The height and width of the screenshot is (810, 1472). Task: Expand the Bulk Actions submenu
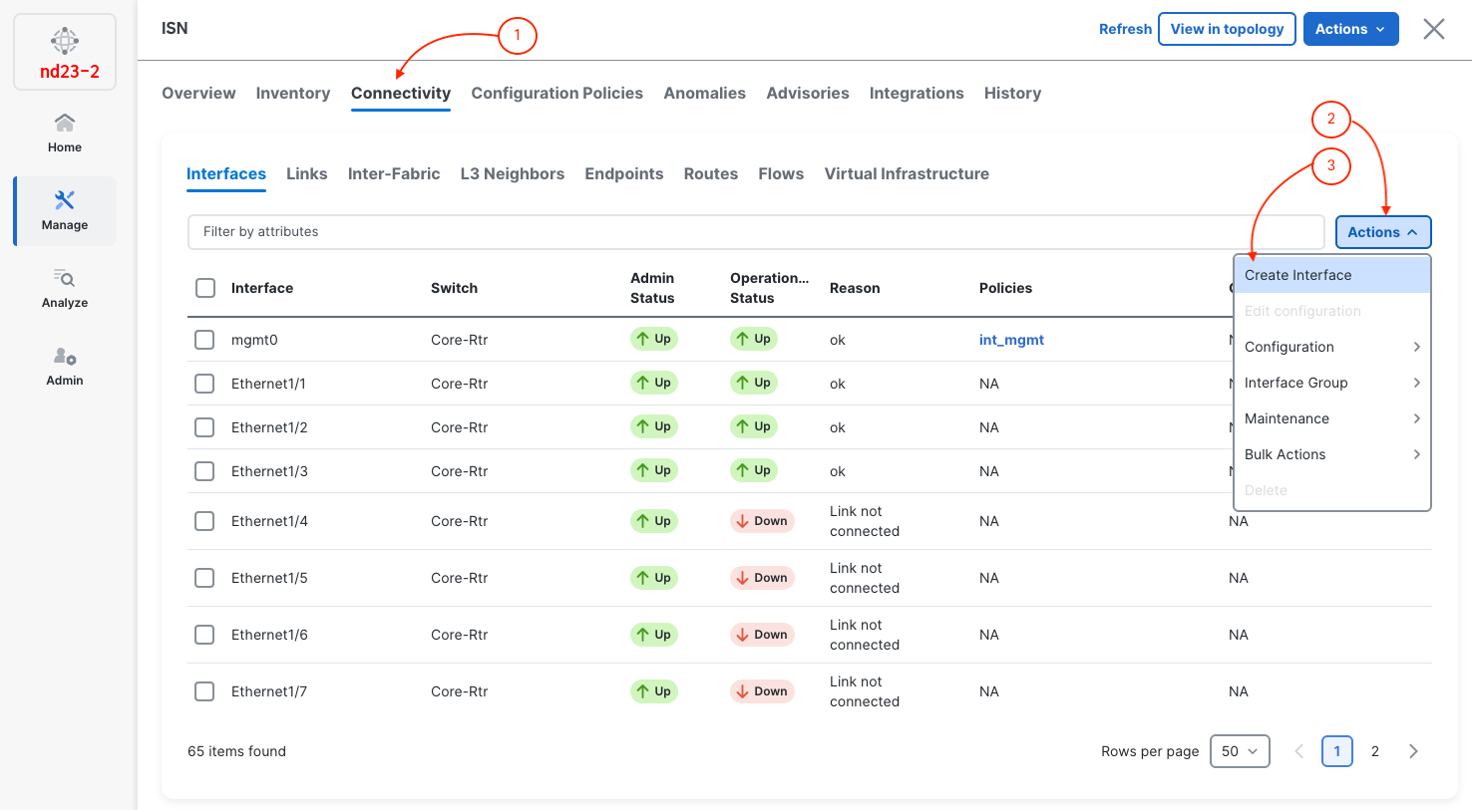1331,454
